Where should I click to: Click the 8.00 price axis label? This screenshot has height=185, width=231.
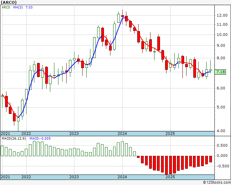coord(221,58)
